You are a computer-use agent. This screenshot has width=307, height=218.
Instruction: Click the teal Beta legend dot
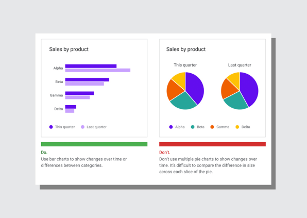tap(193, 127)
